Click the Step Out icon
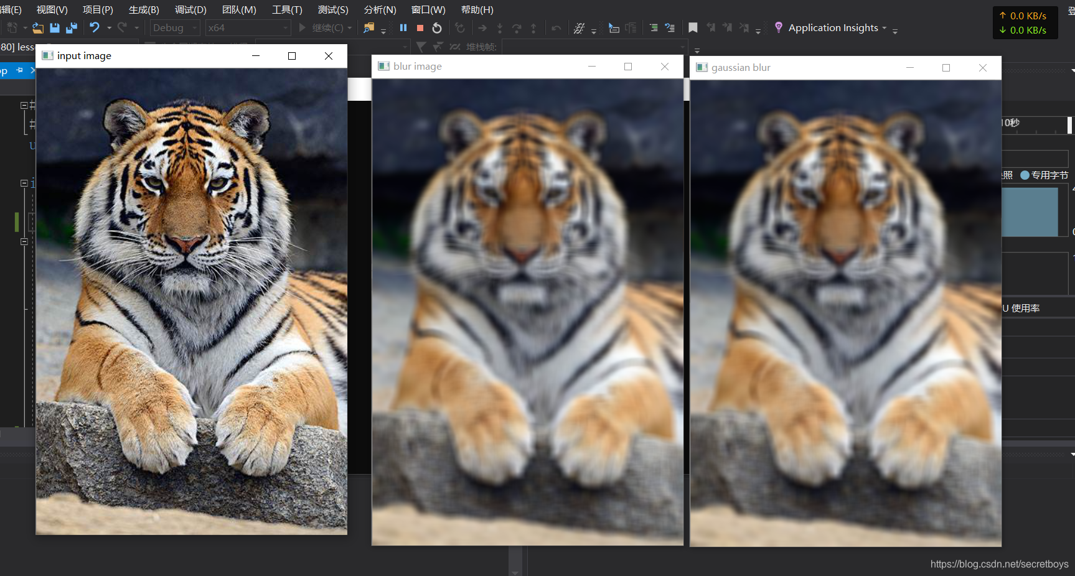Image resolution: width=1075 pixels, height=576 pixels. pyautogui.click(x=533, y=28)
